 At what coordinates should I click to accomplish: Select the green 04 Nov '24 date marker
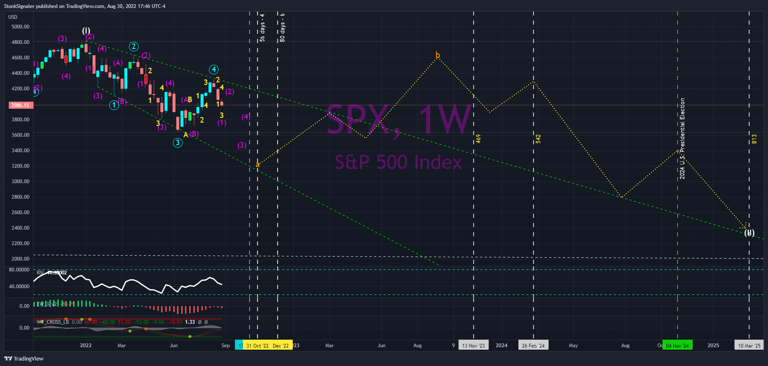pyautogui.click(x=677, y=346)
